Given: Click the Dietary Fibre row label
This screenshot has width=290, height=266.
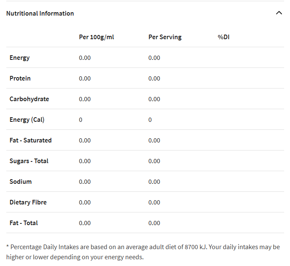Looking at the screenshot, I should coord(28,202).
